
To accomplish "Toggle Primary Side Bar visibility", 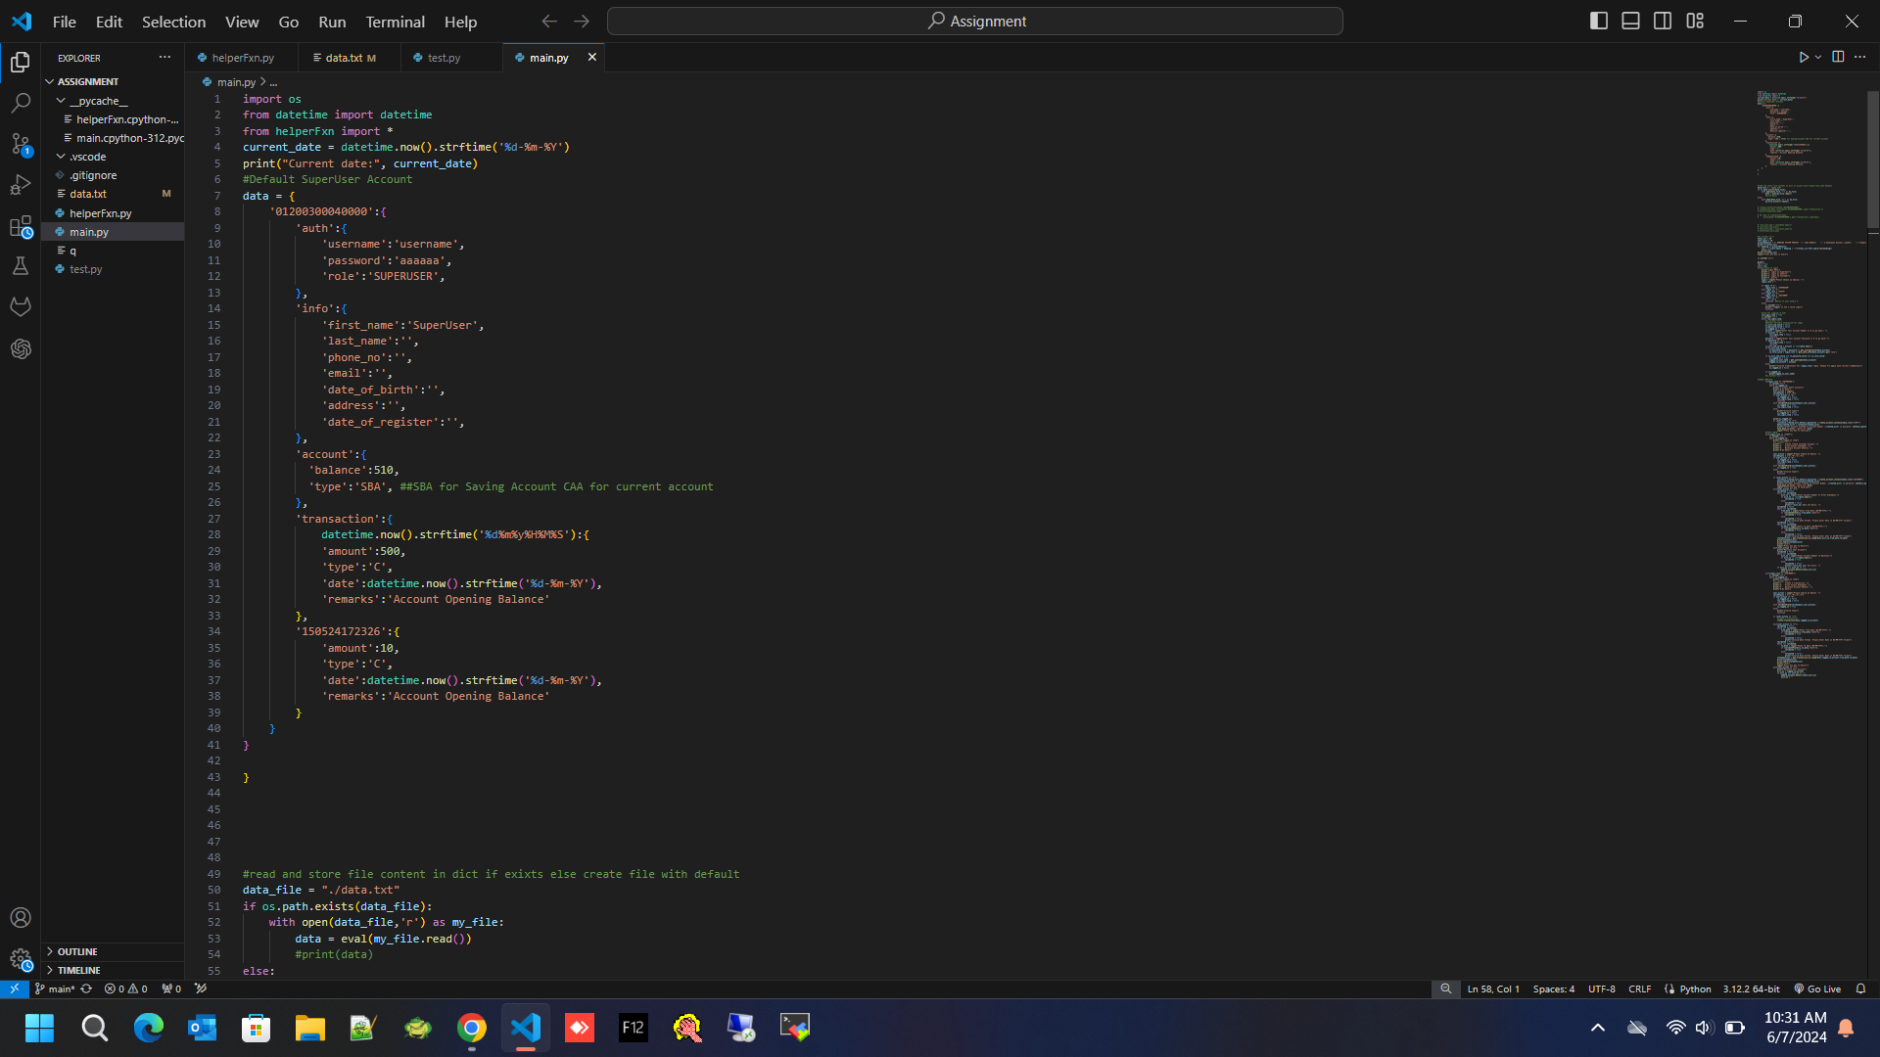I will (x=1599, y=21).
